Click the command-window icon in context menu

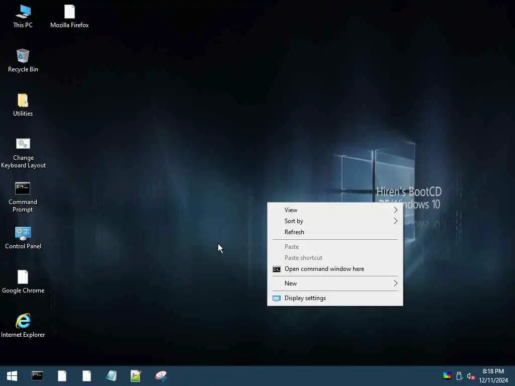pyautogui.click(x=277, y=269)
